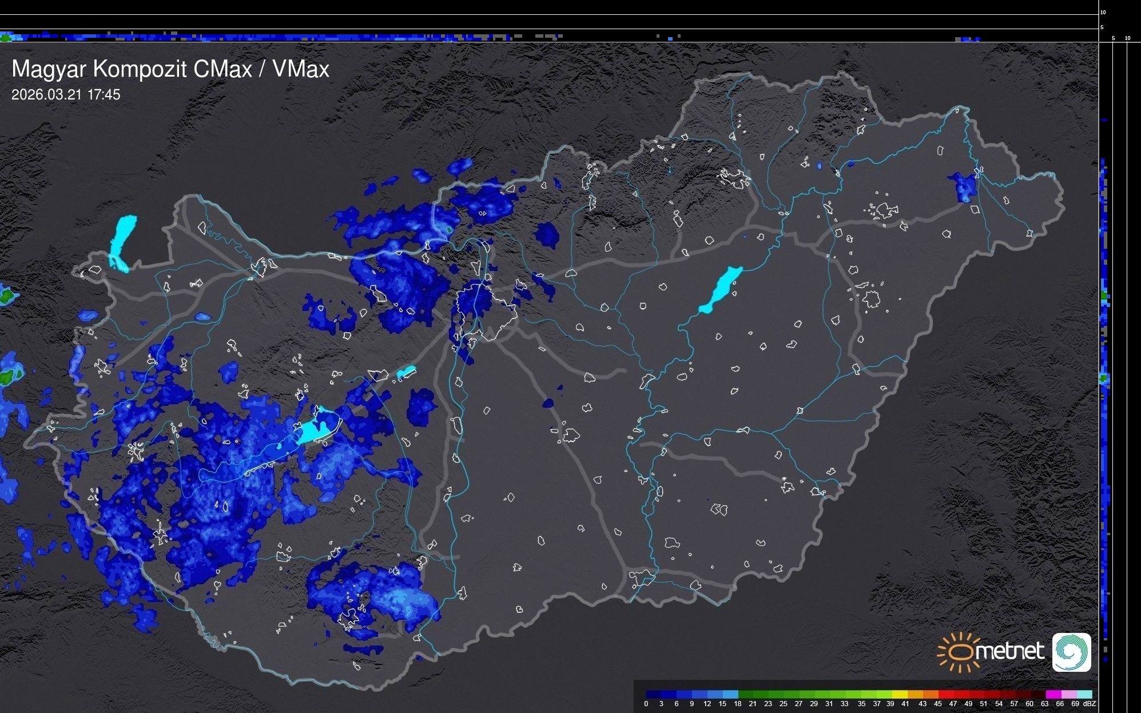
Task: Click the Magyar Kompozit CMax / VMax title
Action: click(170, 69)
